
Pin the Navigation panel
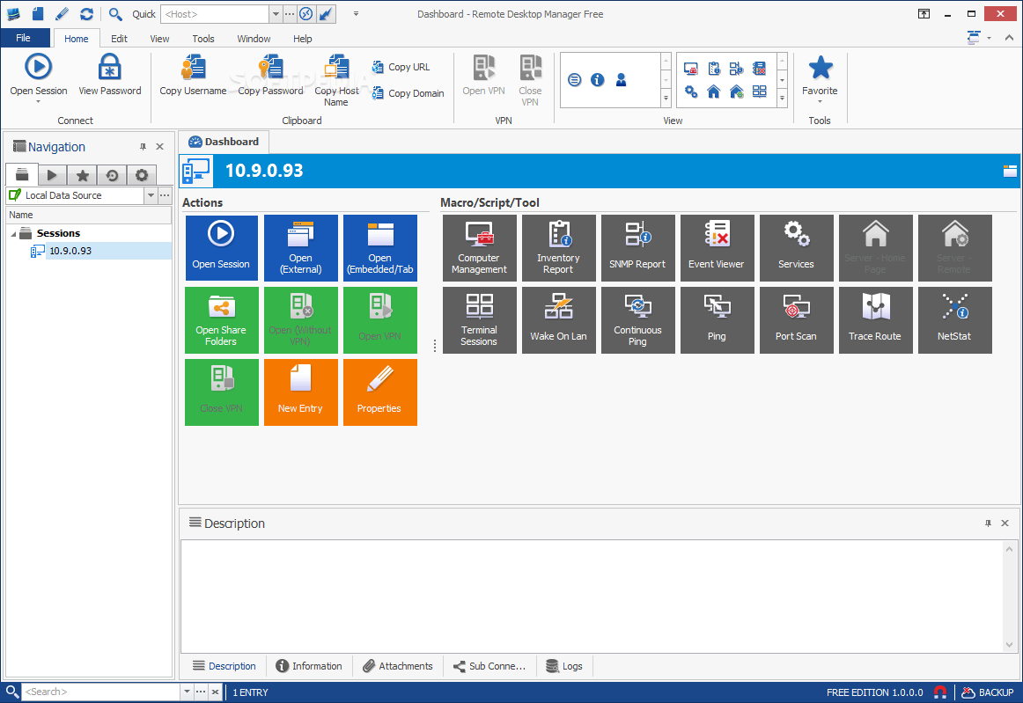[143, 147]
